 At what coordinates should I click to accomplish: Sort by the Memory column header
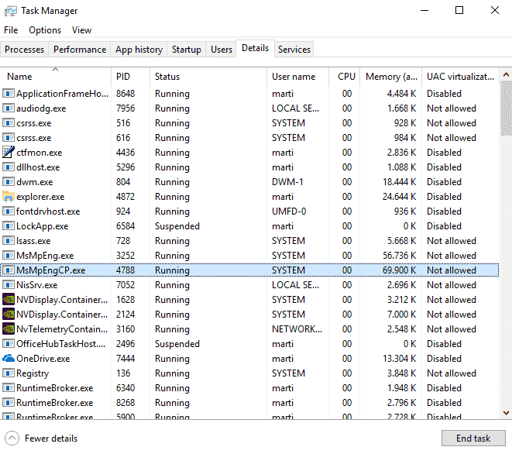tap(391, 77)
